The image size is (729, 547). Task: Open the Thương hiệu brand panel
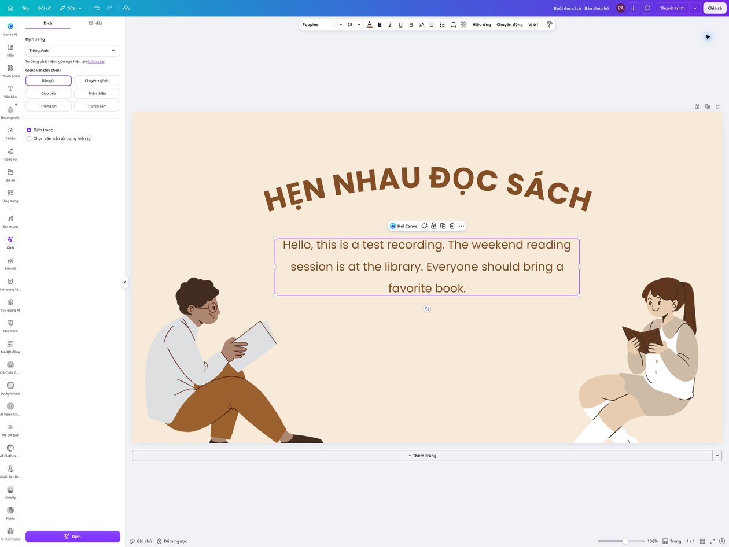(10, 113)
